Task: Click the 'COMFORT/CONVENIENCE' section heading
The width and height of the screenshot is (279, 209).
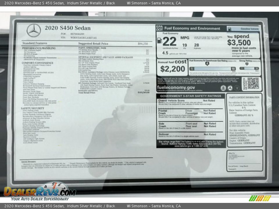Action: (37, 63)
